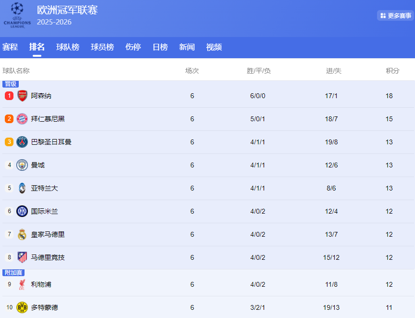
Task: Click Dortmund's 3/2/1 record
Action: click(x=258, y=307)
